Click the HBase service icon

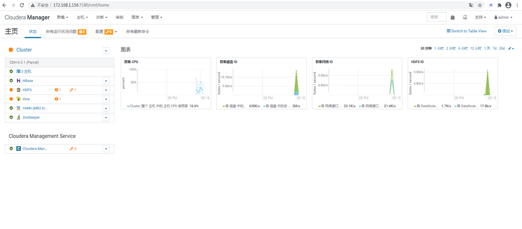[19, 81]
